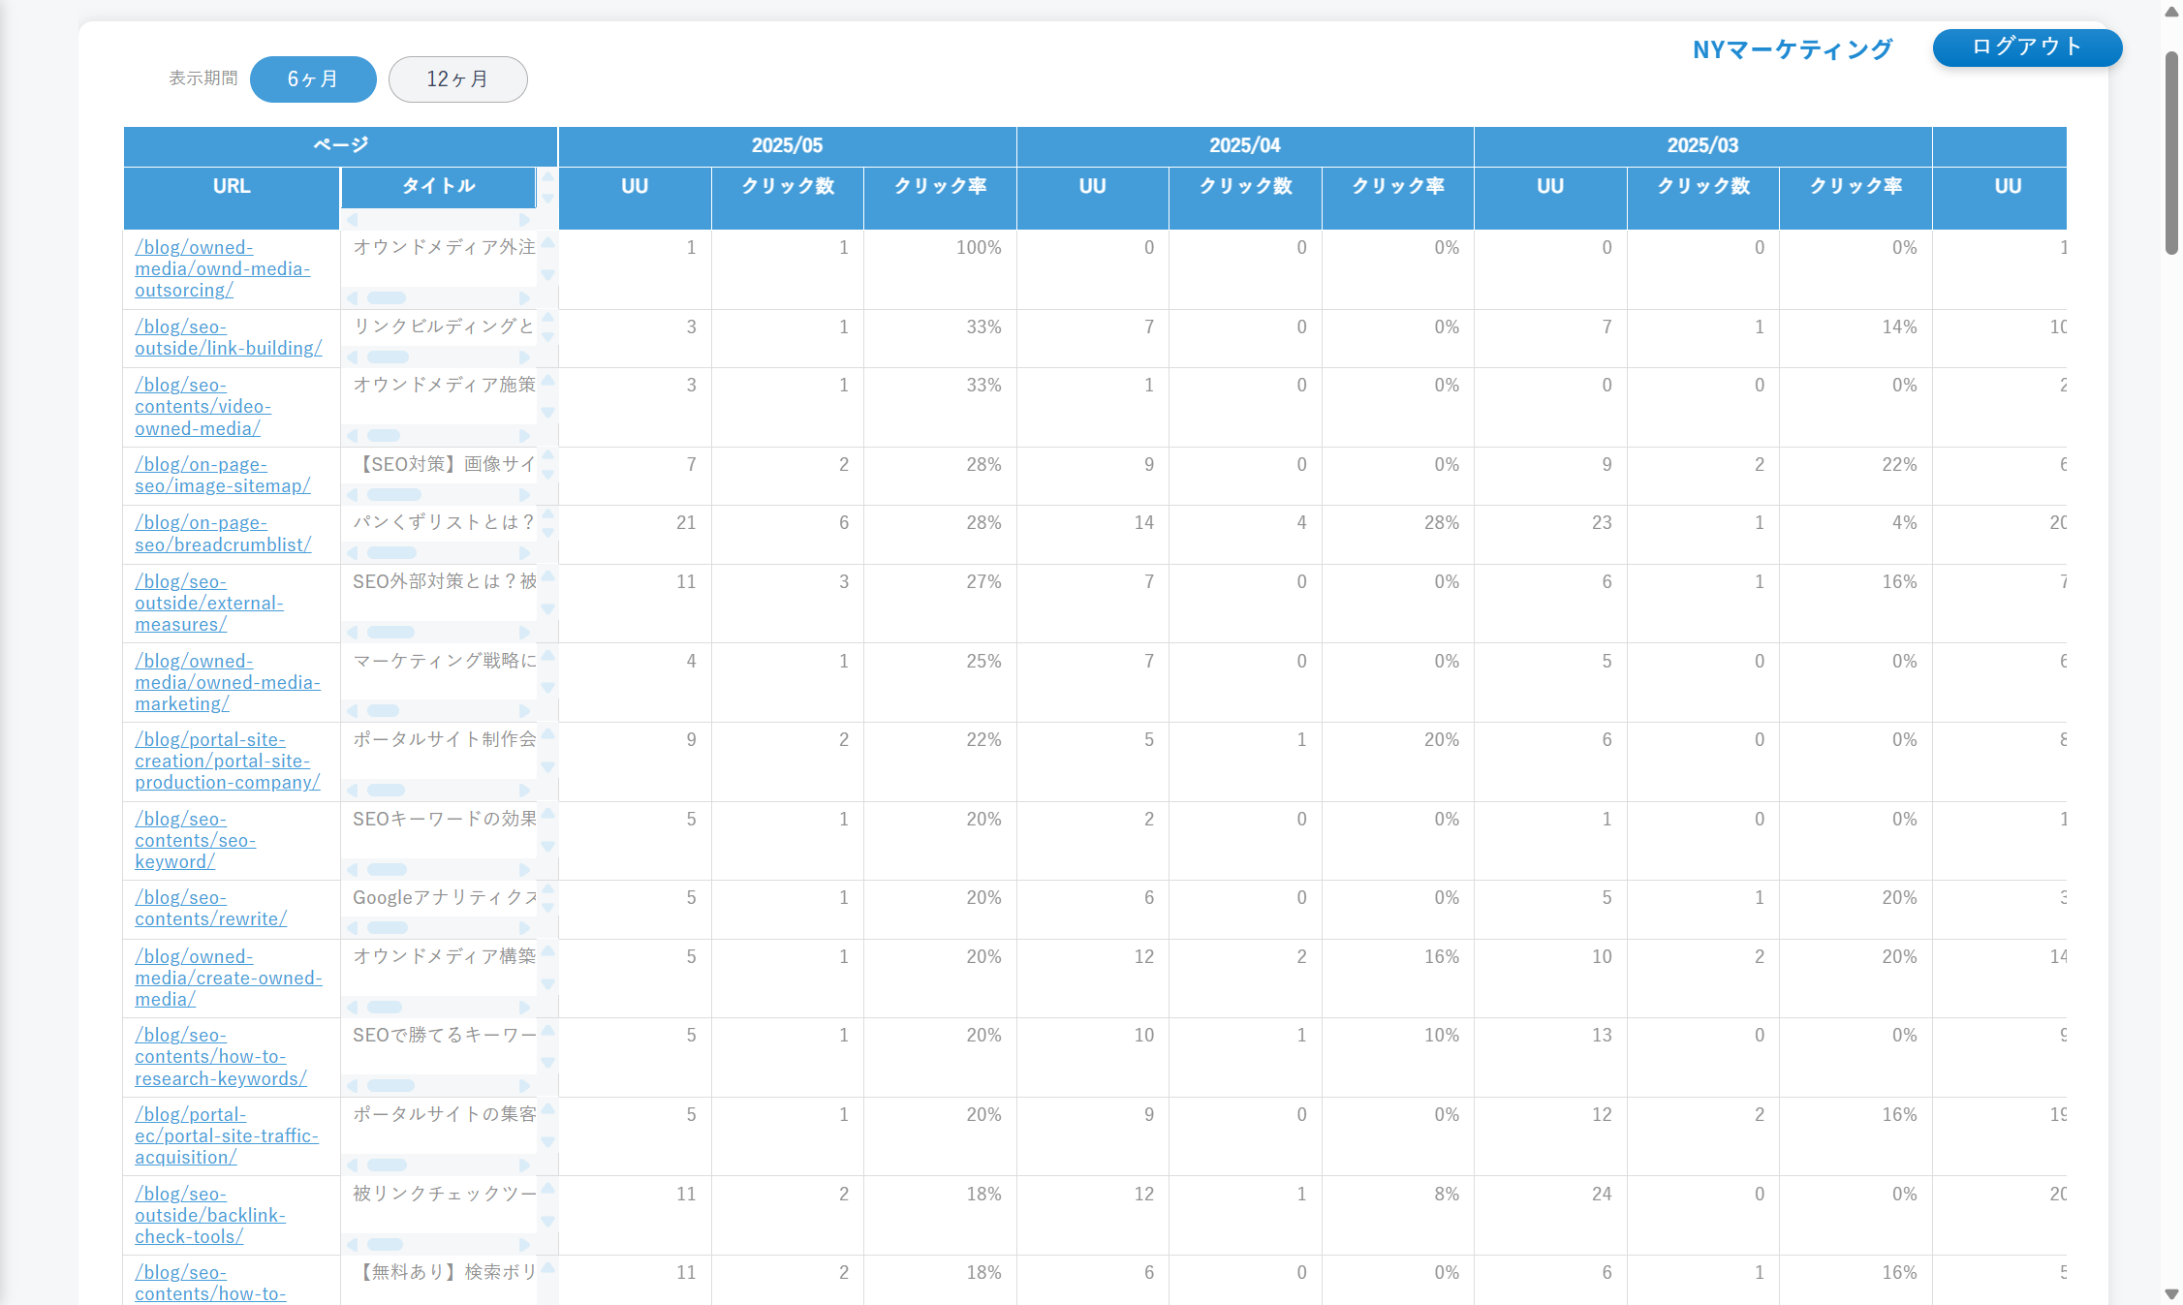Image resolution: width=2183 pixels, height=1305 pixels.
Task: Click the 2025/03 month column header
Action: [1702, 146]
